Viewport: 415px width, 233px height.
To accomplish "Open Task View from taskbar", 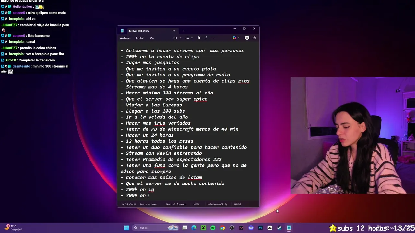I will [x=184, y=228].
